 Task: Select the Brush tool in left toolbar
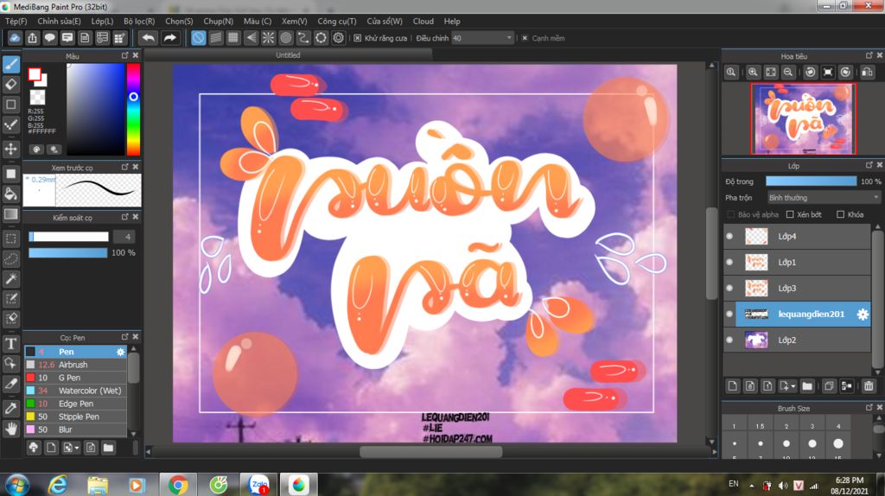point(10,64)
